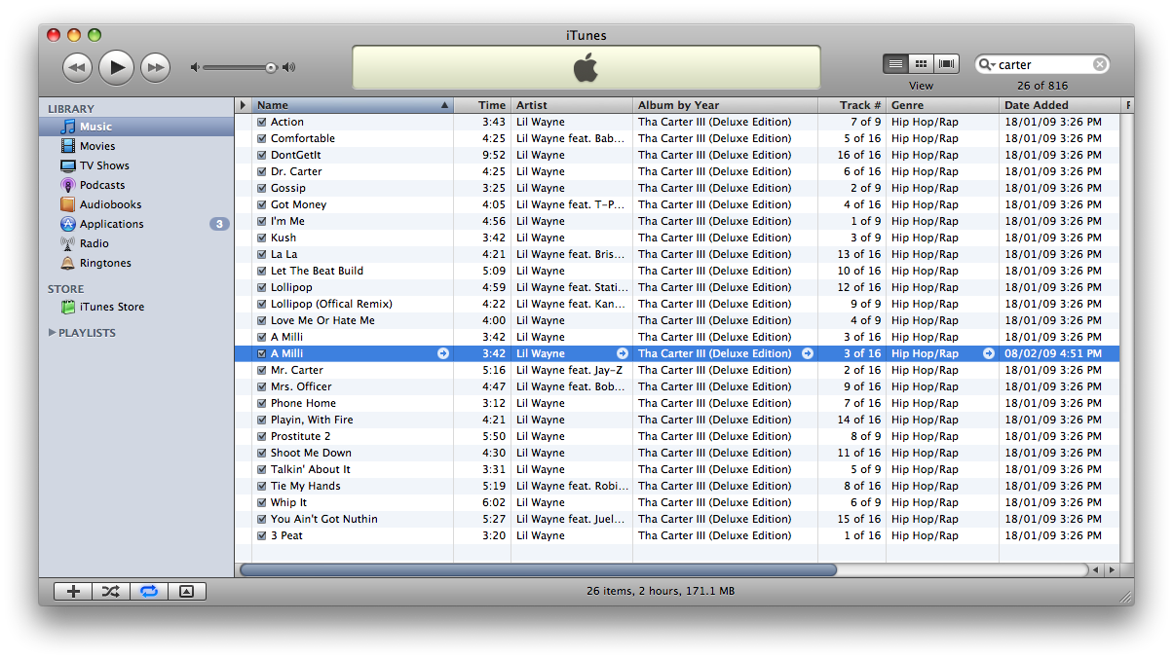Click the horizontal scrollbar under song list

coord(538,569)
